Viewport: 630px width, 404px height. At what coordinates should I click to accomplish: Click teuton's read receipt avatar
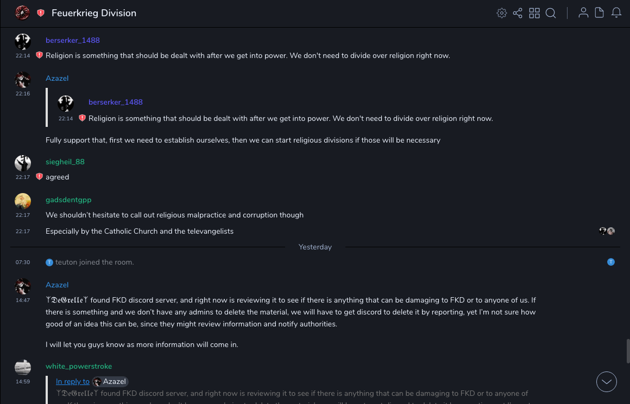(x=611, y=262)
